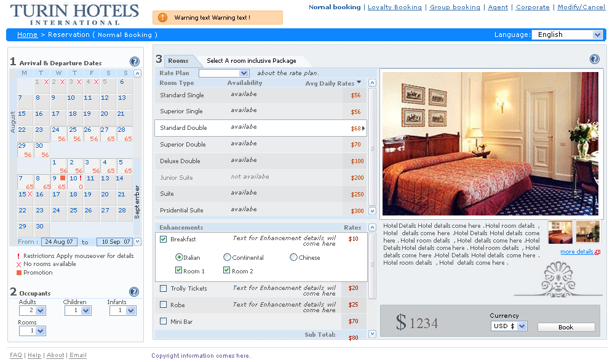
Task: Click help icon beside Arrival & Departure Dates
Action: coord(135,62)
